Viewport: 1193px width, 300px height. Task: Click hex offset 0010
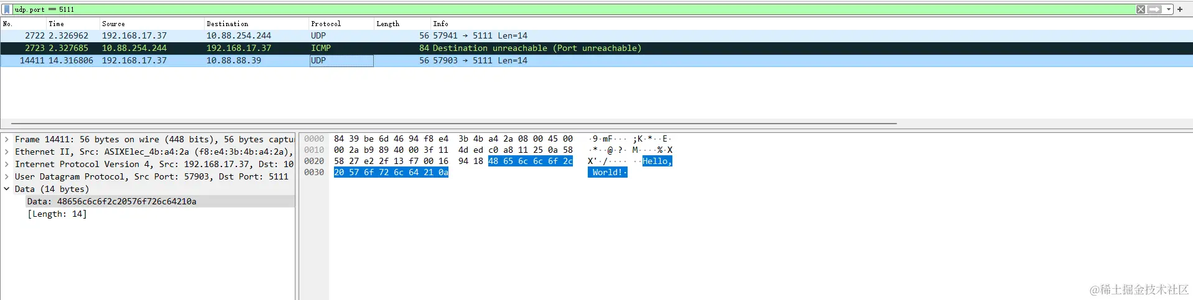314,150
